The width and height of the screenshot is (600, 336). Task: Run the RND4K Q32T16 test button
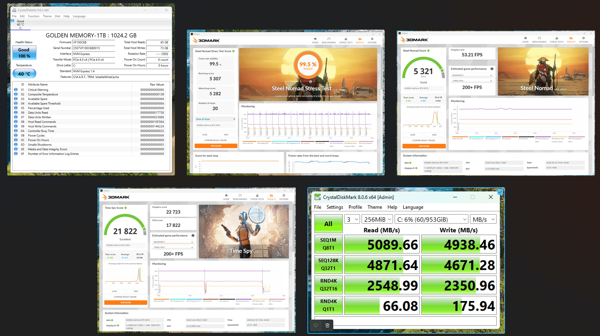point(328,285)
